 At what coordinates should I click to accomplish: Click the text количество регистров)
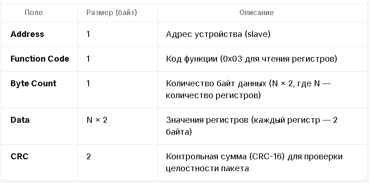click(x=213, y=96)
